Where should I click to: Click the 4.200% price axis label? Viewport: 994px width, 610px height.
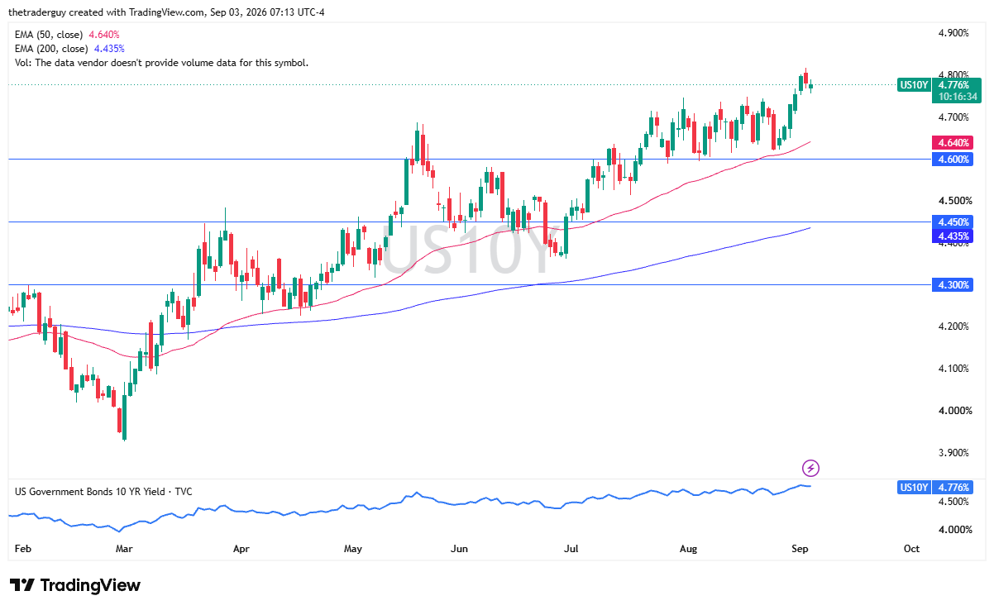pos(953,326)
